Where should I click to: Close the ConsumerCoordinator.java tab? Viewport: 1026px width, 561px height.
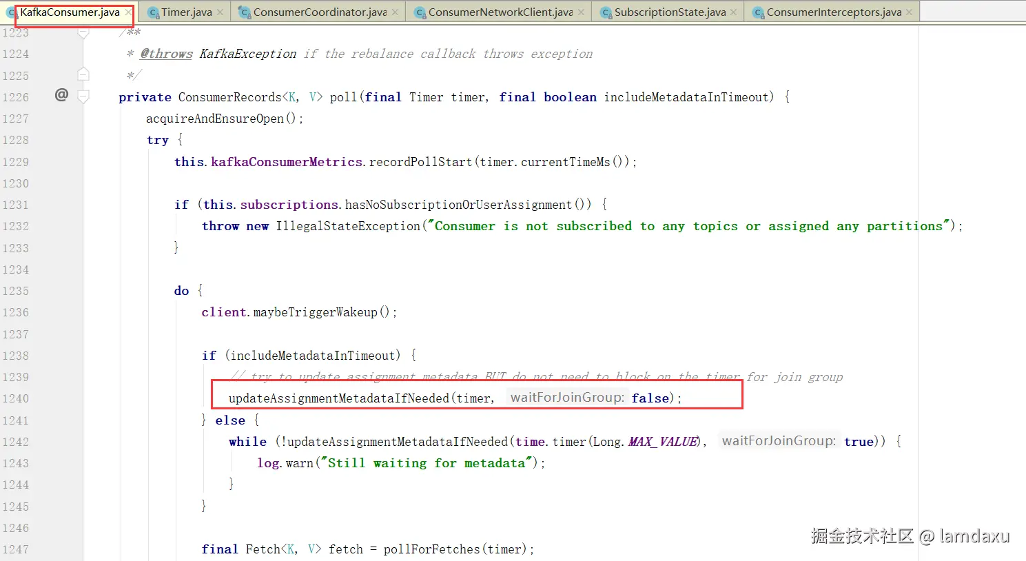pyautogui.click(x=395, y=12)
